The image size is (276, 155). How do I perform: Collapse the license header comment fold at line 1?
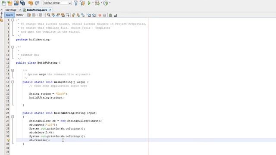13,20
